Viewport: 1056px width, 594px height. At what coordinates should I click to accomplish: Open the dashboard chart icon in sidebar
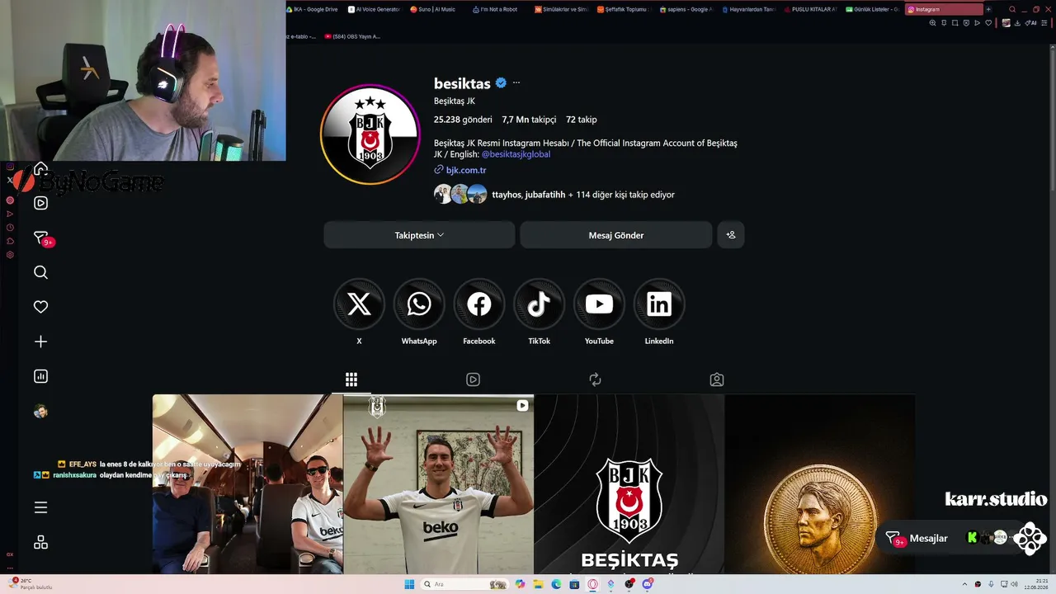point(40,376)
